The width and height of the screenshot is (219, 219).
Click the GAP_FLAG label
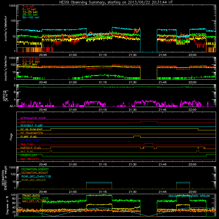[x=27, y=122]
